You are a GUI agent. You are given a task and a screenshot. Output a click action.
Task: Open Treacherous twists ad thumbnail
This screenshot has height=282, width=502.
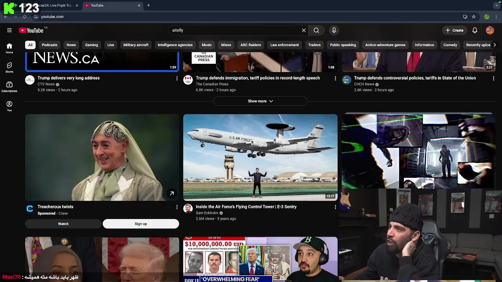click(x=102, y=157)
